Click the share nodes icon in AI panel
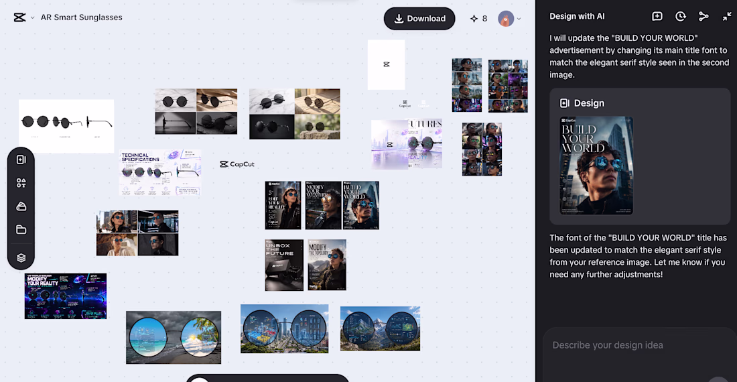The image size is (737, 382). click(x=703, y=17)
